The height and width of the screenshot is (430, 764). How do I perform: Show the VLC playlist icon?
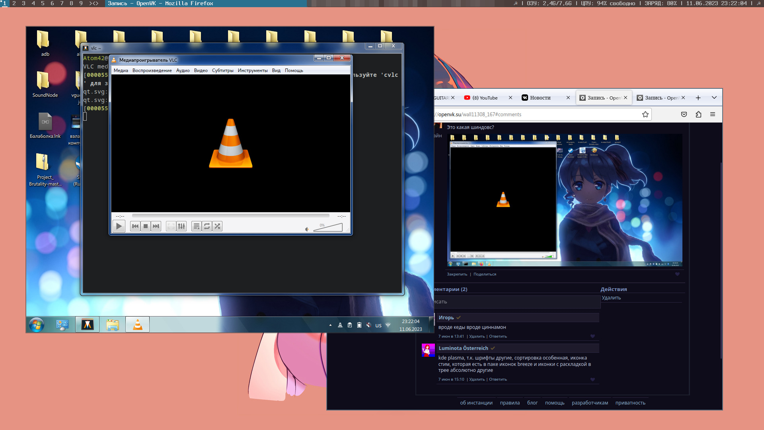tap(197, 227)
